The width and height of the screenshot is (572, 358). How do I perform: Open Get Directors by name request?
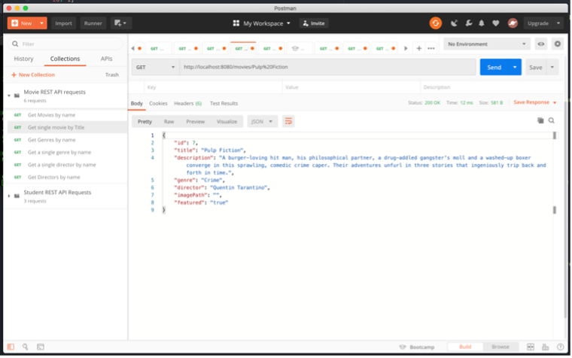(67, 177)
